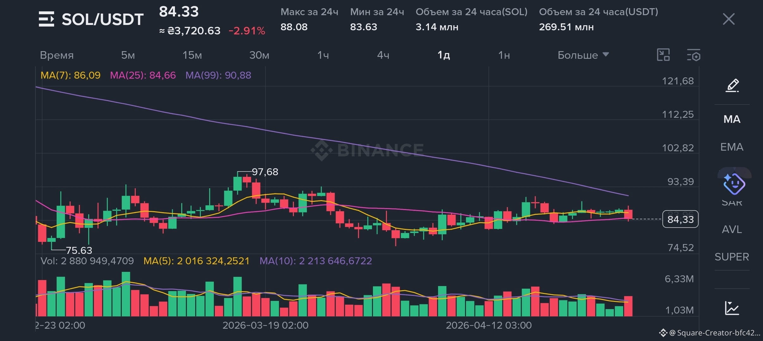The image size is (763, 341).
Task: Click the volume MA(10) legend
Action: click(x=316, y=261)
